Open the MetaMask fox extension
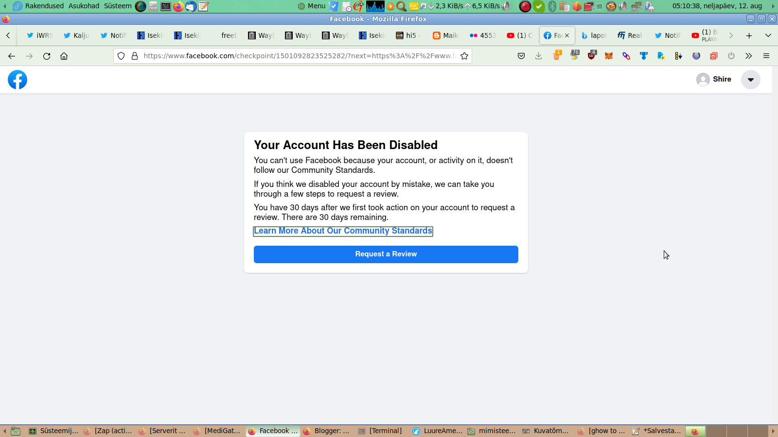The height and width of the screenshot is (437, 778). (609, 56)
